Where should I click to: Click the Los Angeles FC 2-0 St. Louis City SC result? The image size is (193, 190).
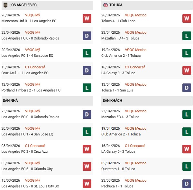tap(30, 186)
